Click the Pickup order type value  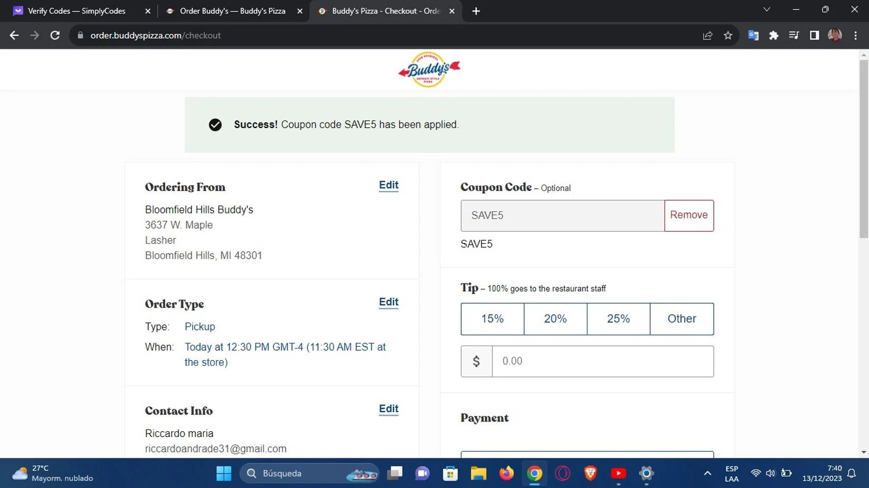click(x=200, y=327)
